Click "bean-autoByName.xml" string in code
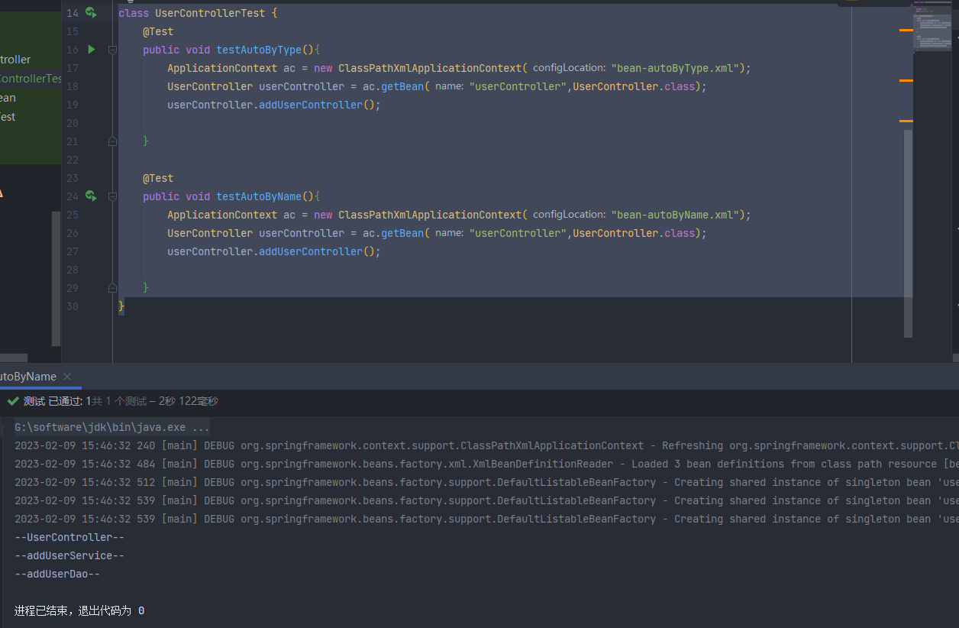The width and height of the screenshot is (959, 628). pyautogui.click(x=675, y=215)
